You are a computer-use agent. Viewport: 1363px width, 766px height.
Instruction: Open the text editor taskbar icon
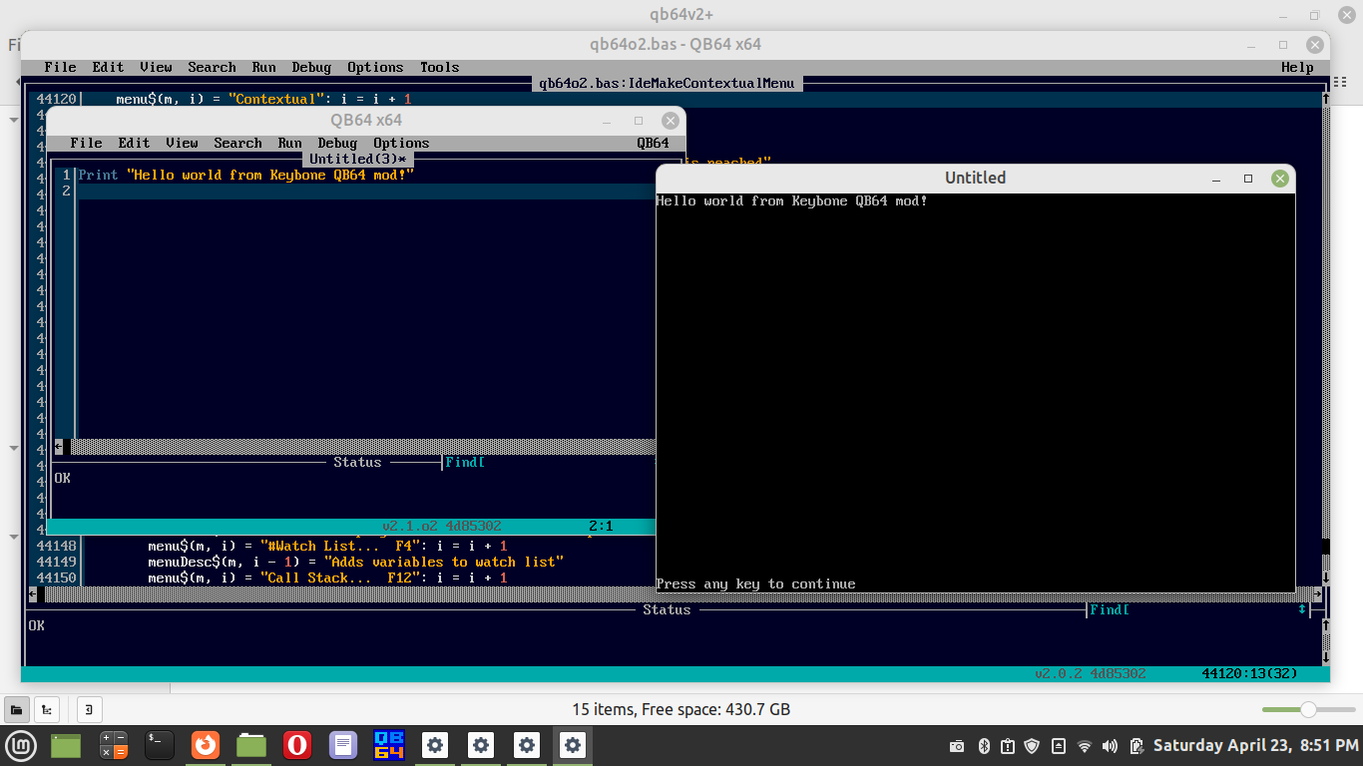click(x=343, y=745)
